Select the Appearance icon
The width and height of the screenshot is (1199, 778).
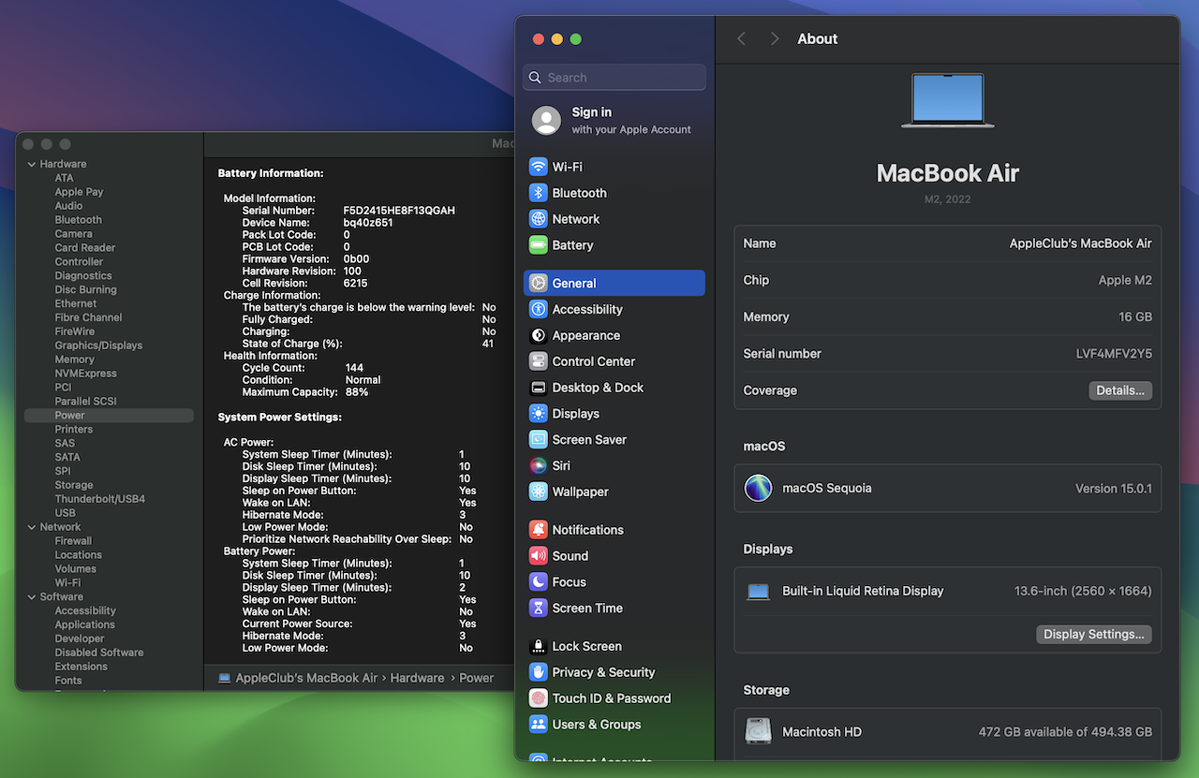click(538, 335)
